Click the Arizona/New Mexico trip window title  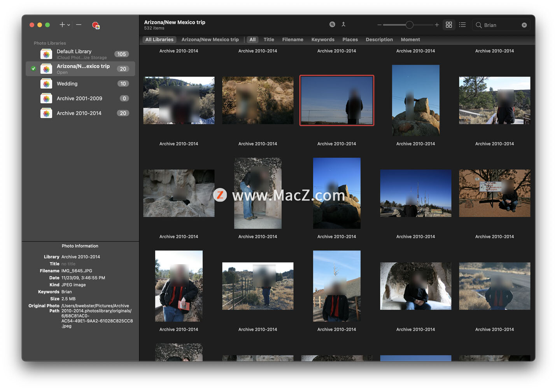point(175,22)
